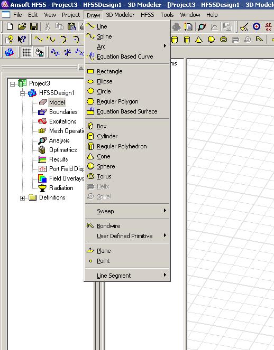Select Boundaries in the project tree
The height and width of the screenshot is (350, 274).
click(63, 112)
